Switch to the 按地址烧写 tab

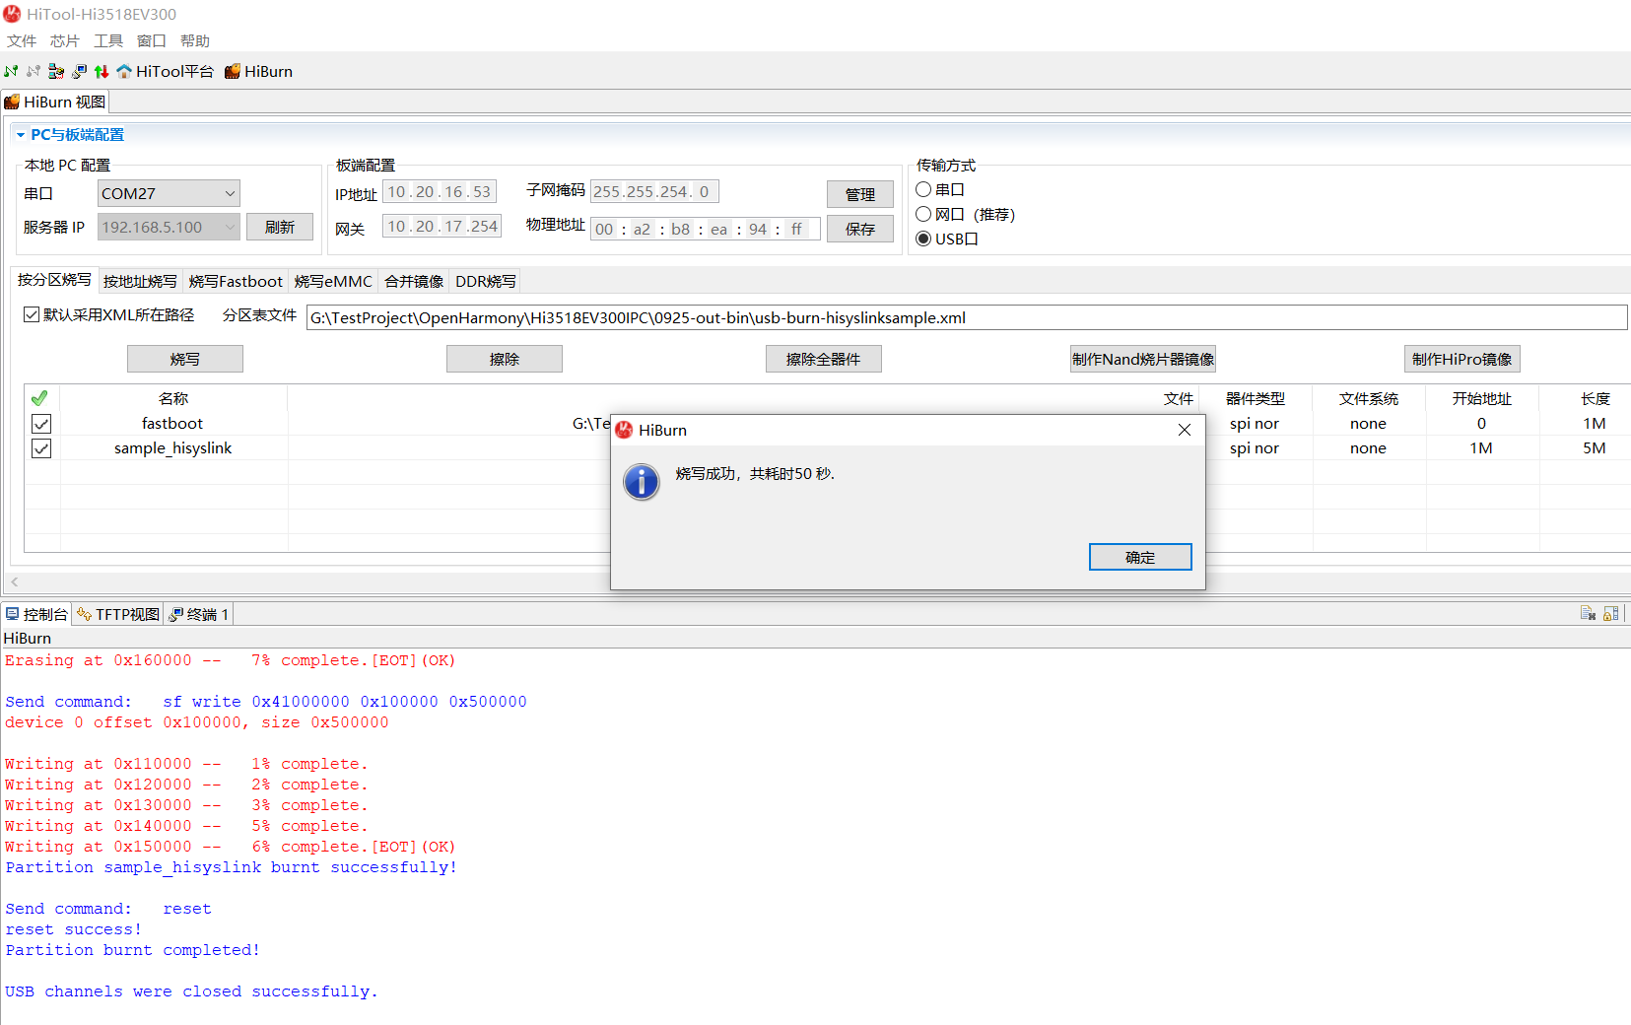pyautogui.click(x=140, y=281)
